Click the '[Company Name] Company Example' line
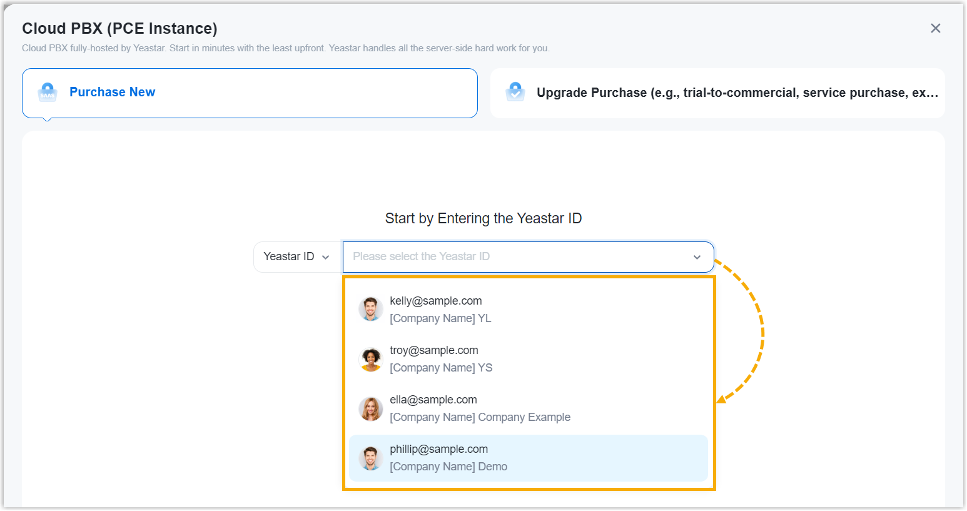 [480, 417]
